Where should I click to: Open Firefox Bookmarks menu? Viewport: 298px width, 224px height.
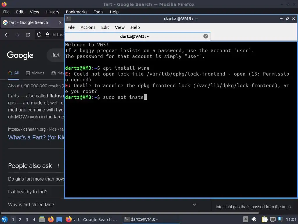pos(77,12)
